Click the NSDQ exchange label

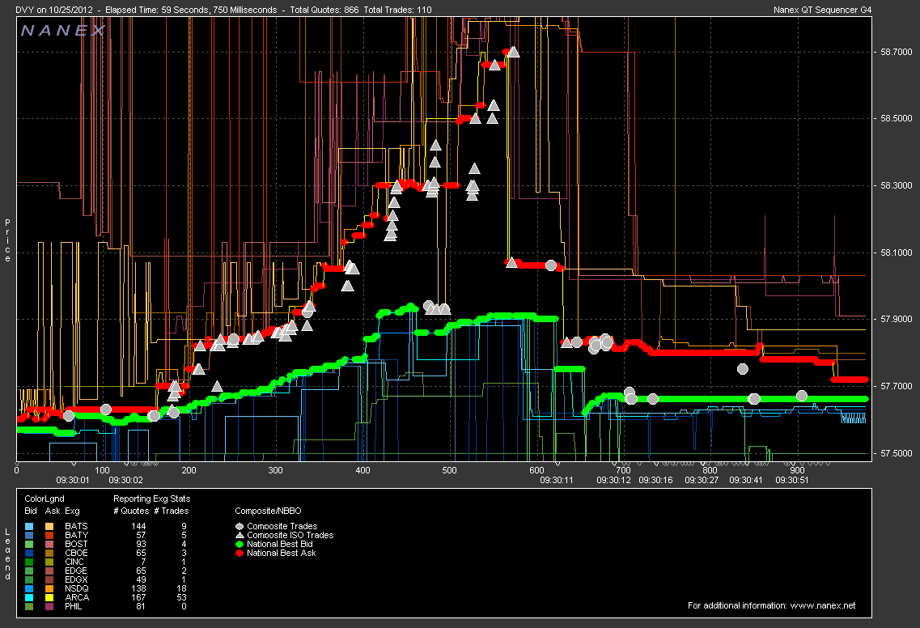[77, 588]
